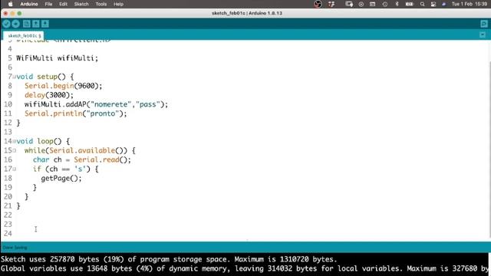Collapse the void loop() code fold marker
This screenshot has height=276, width=491.
(14, 141)
